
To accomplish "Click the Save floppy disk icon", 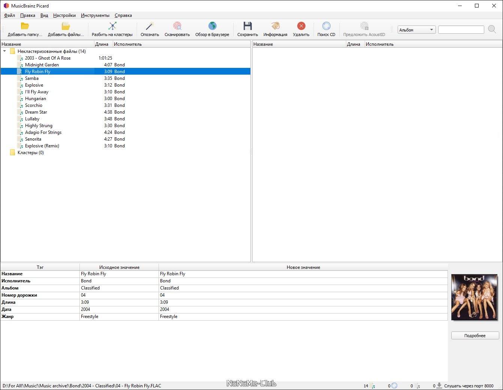I will point(247,26).
